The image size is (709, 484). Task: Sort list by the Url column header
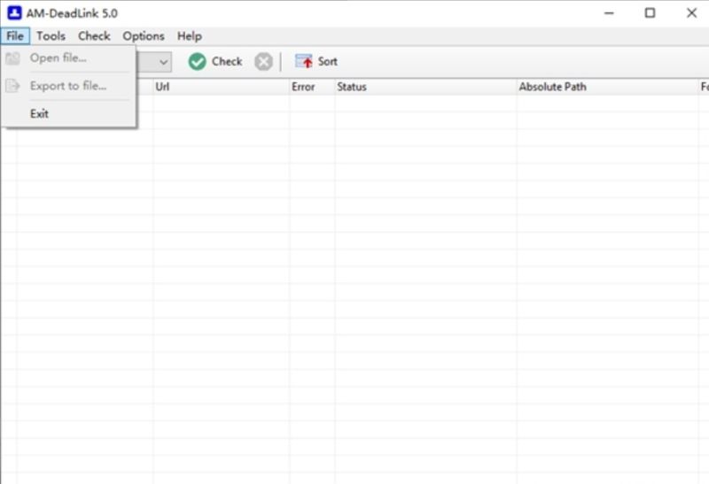221,87
